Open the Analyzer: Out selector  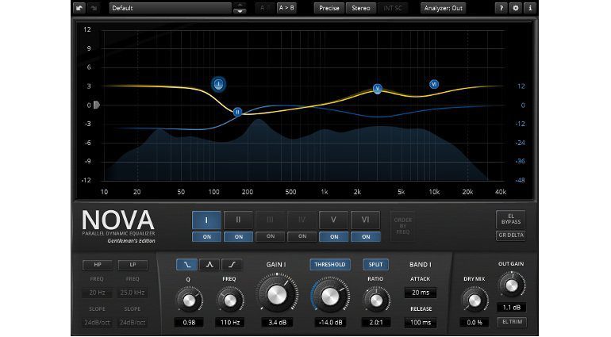click(443, 8)
